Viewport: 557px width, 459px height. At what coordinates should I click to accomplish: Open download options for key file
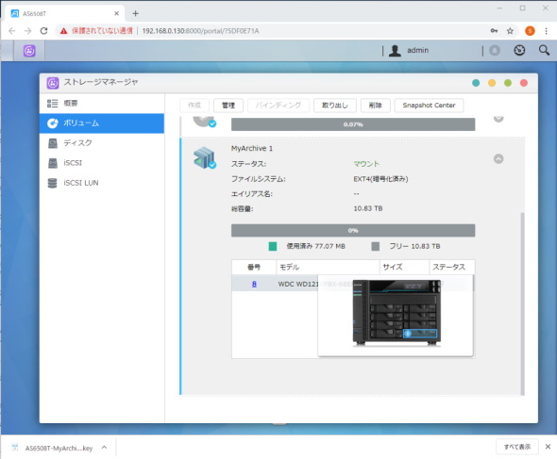104,448
